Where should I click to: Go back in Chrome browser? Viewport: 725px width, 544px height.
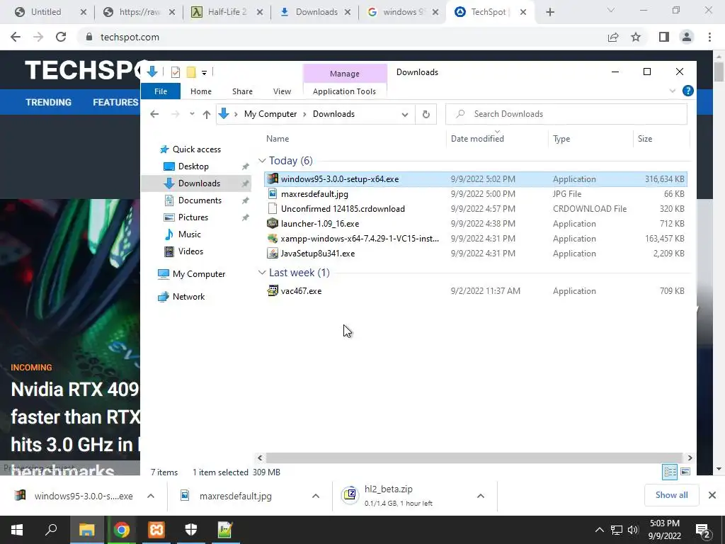pos(16,37)
